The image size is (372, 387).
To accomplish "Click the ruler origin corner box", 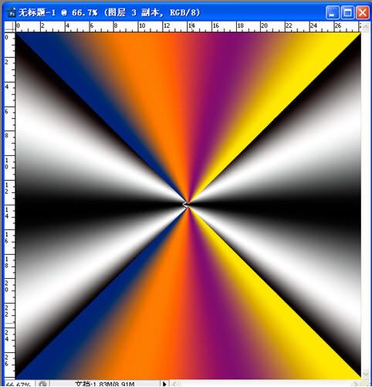I will pyautogui.click(x=10, y=26).
